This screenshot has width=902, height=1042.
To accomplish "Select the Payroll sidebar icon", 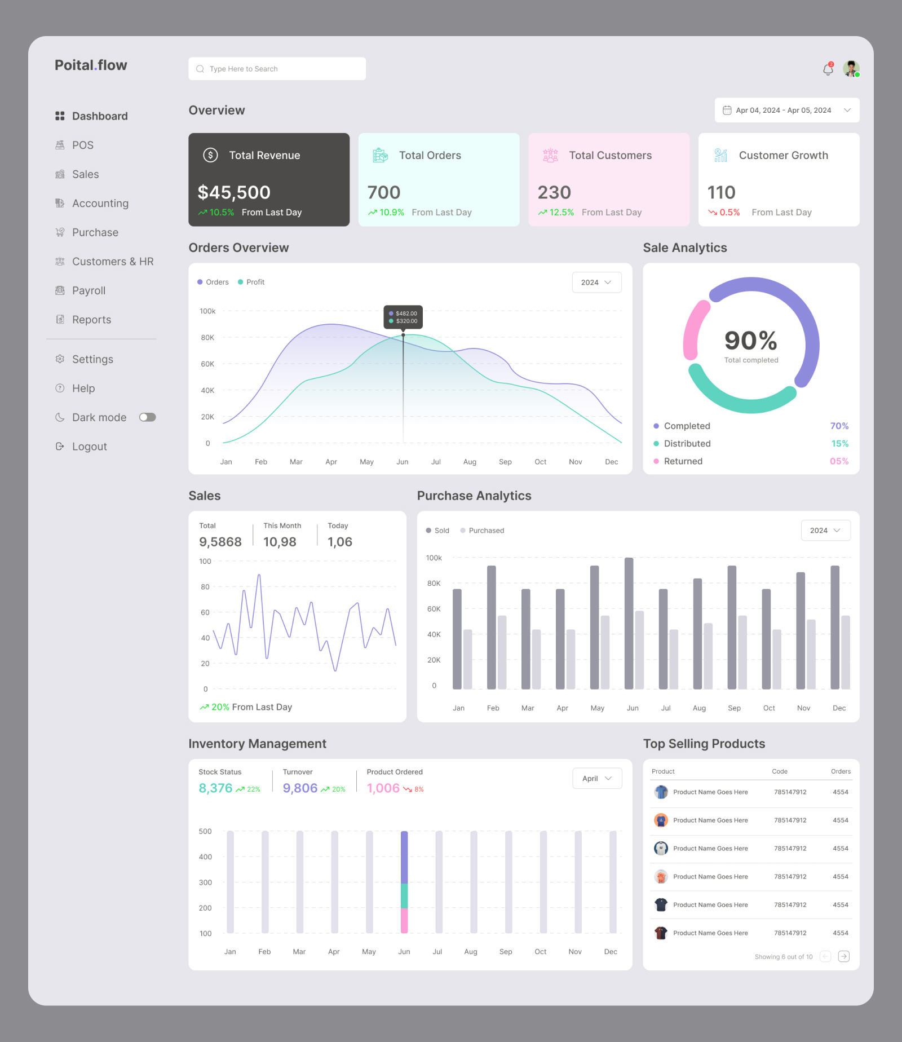I will coord(60,290).
